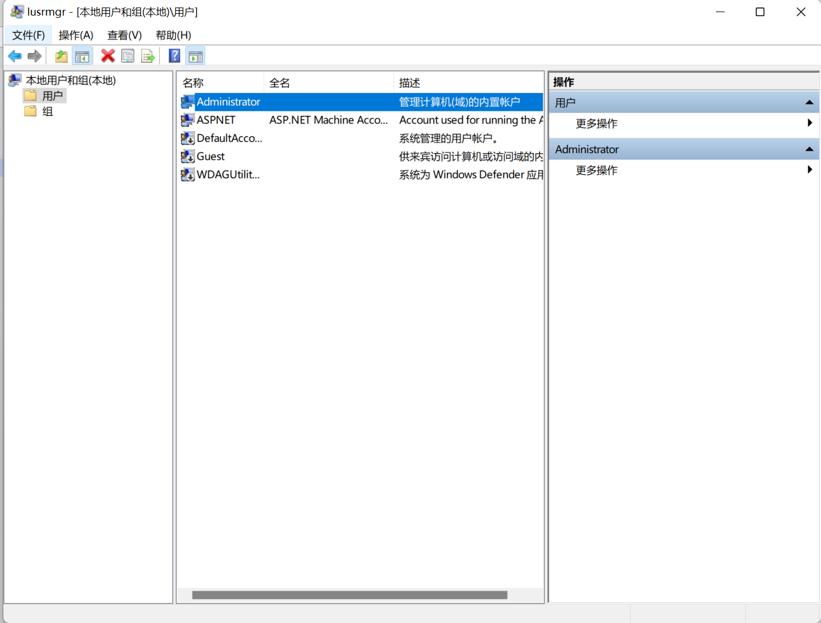Click the 组 folder icon in tree
This screenshot has height=623, width=821.
[x=31, y=111]
